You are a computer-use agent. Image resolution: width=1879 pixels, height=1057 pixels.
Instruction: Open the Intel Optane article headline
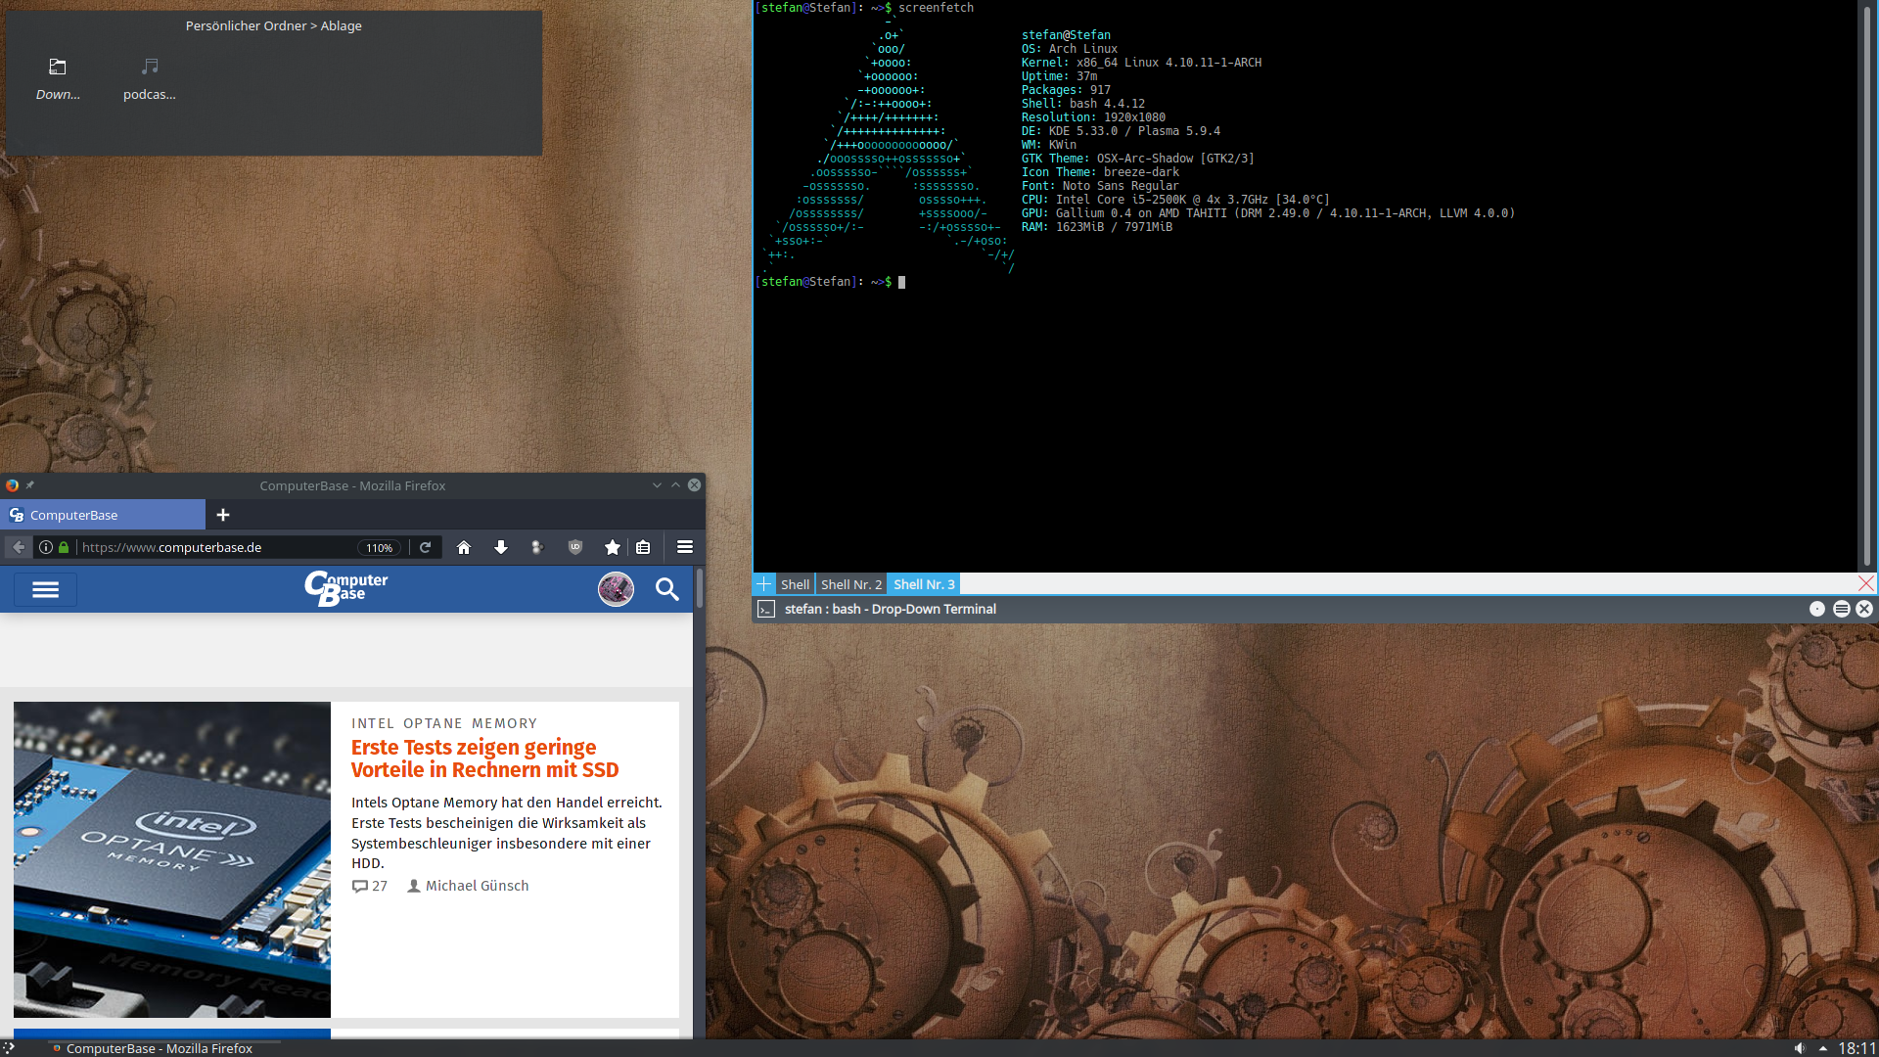pyautogui.click(x=484, y=758)
